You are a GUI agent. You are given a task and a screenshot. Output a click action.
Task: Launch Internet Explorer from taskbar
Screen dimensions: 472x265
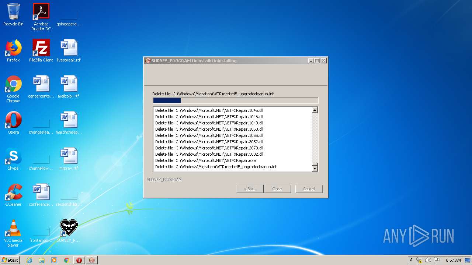click(29, 260)
